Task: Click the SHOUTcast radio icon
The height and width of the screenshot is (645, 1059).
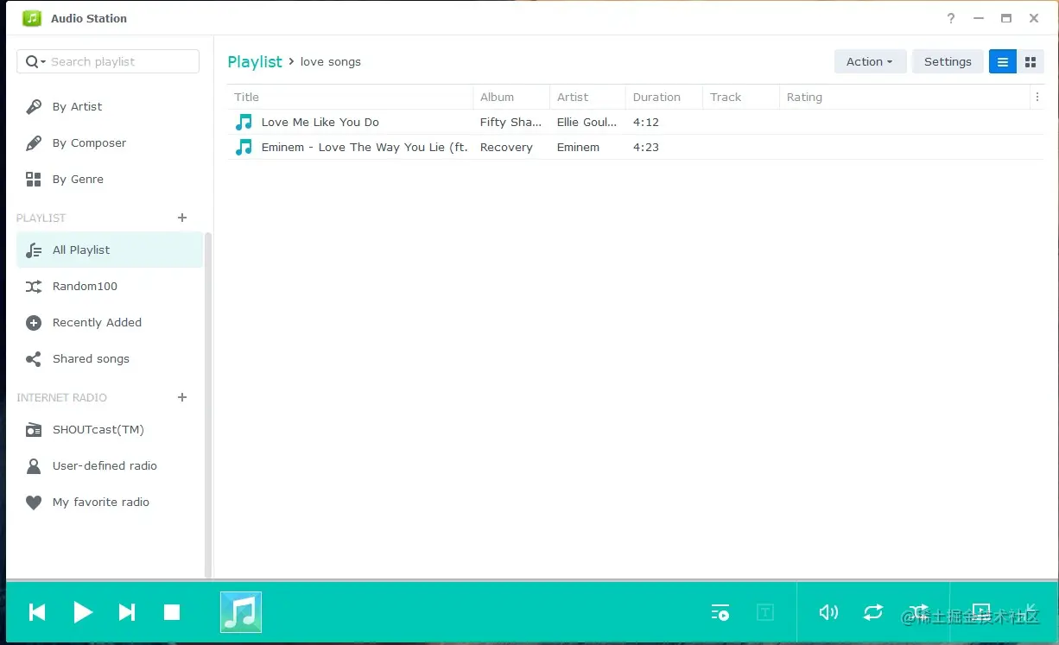Action: click(34, 430)
